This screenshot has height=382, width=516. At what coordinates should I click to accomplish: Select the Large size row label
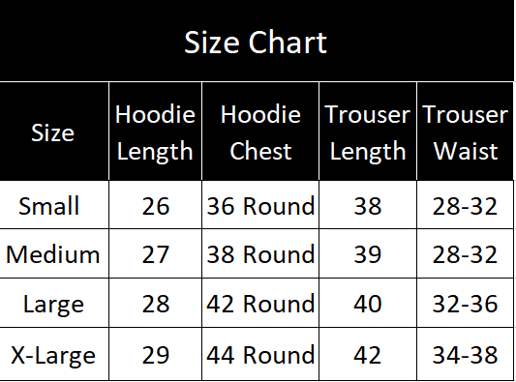pos(54,303)
